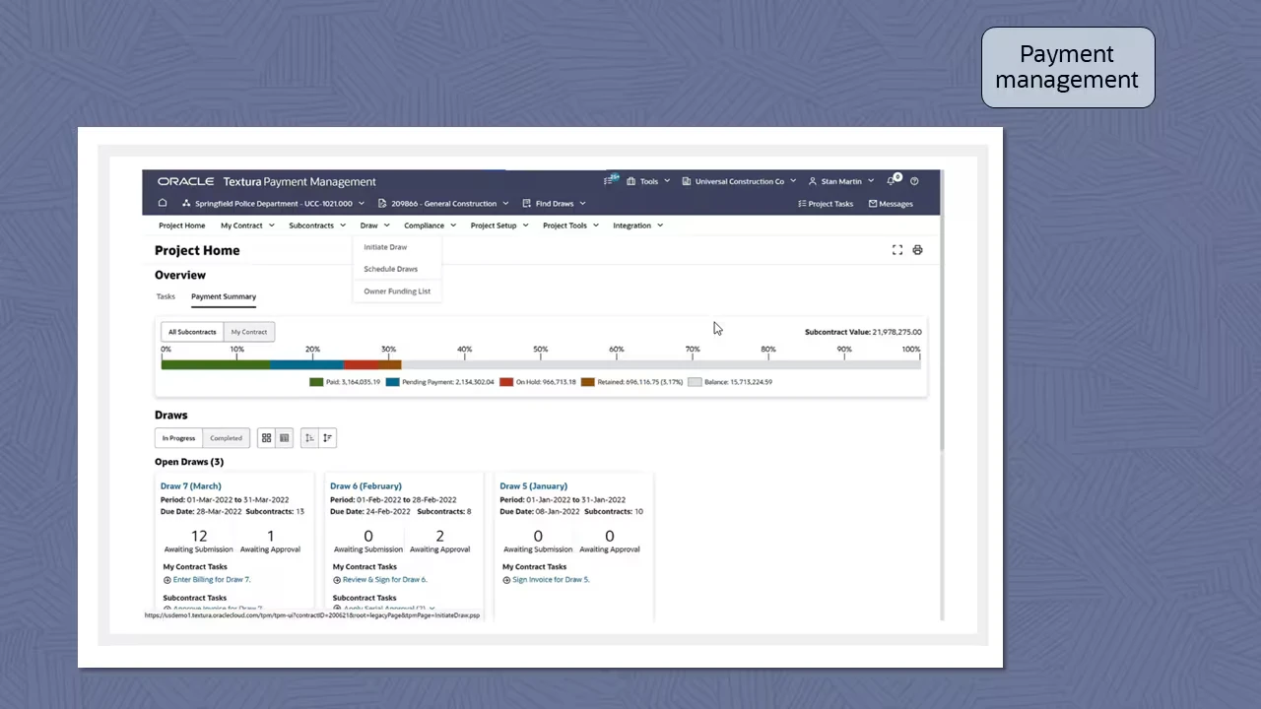
Task: Click the help question mark icon
Action: [914, 181]
